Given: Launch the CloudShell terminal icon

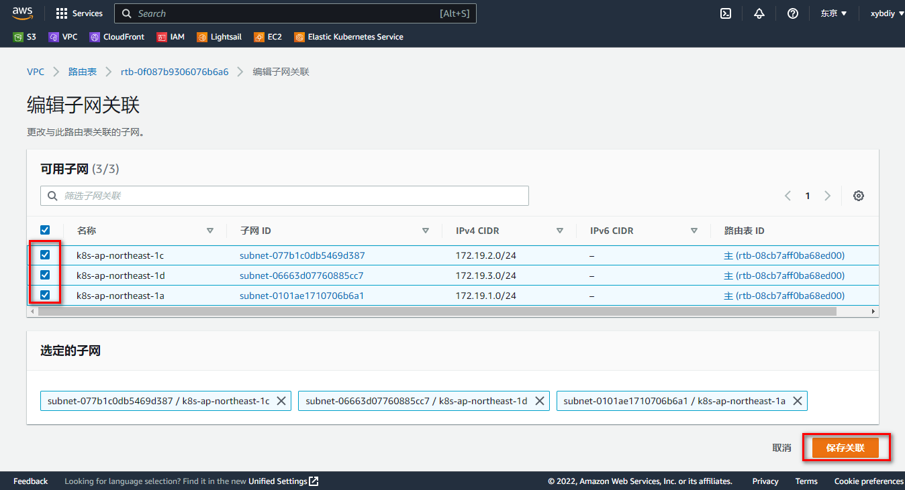Looking at the screenshot, I should tap(726, 13).
